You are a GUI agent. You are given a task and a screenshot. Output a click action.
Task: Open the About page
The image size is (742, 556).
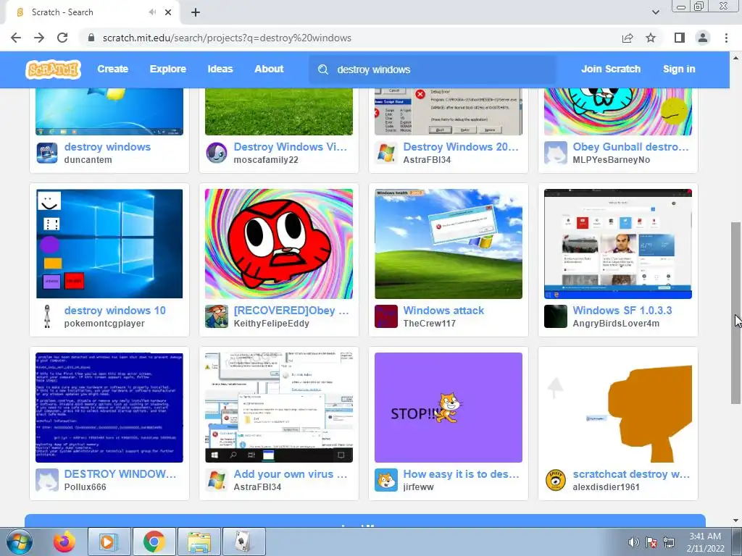(x=269, y=69)
